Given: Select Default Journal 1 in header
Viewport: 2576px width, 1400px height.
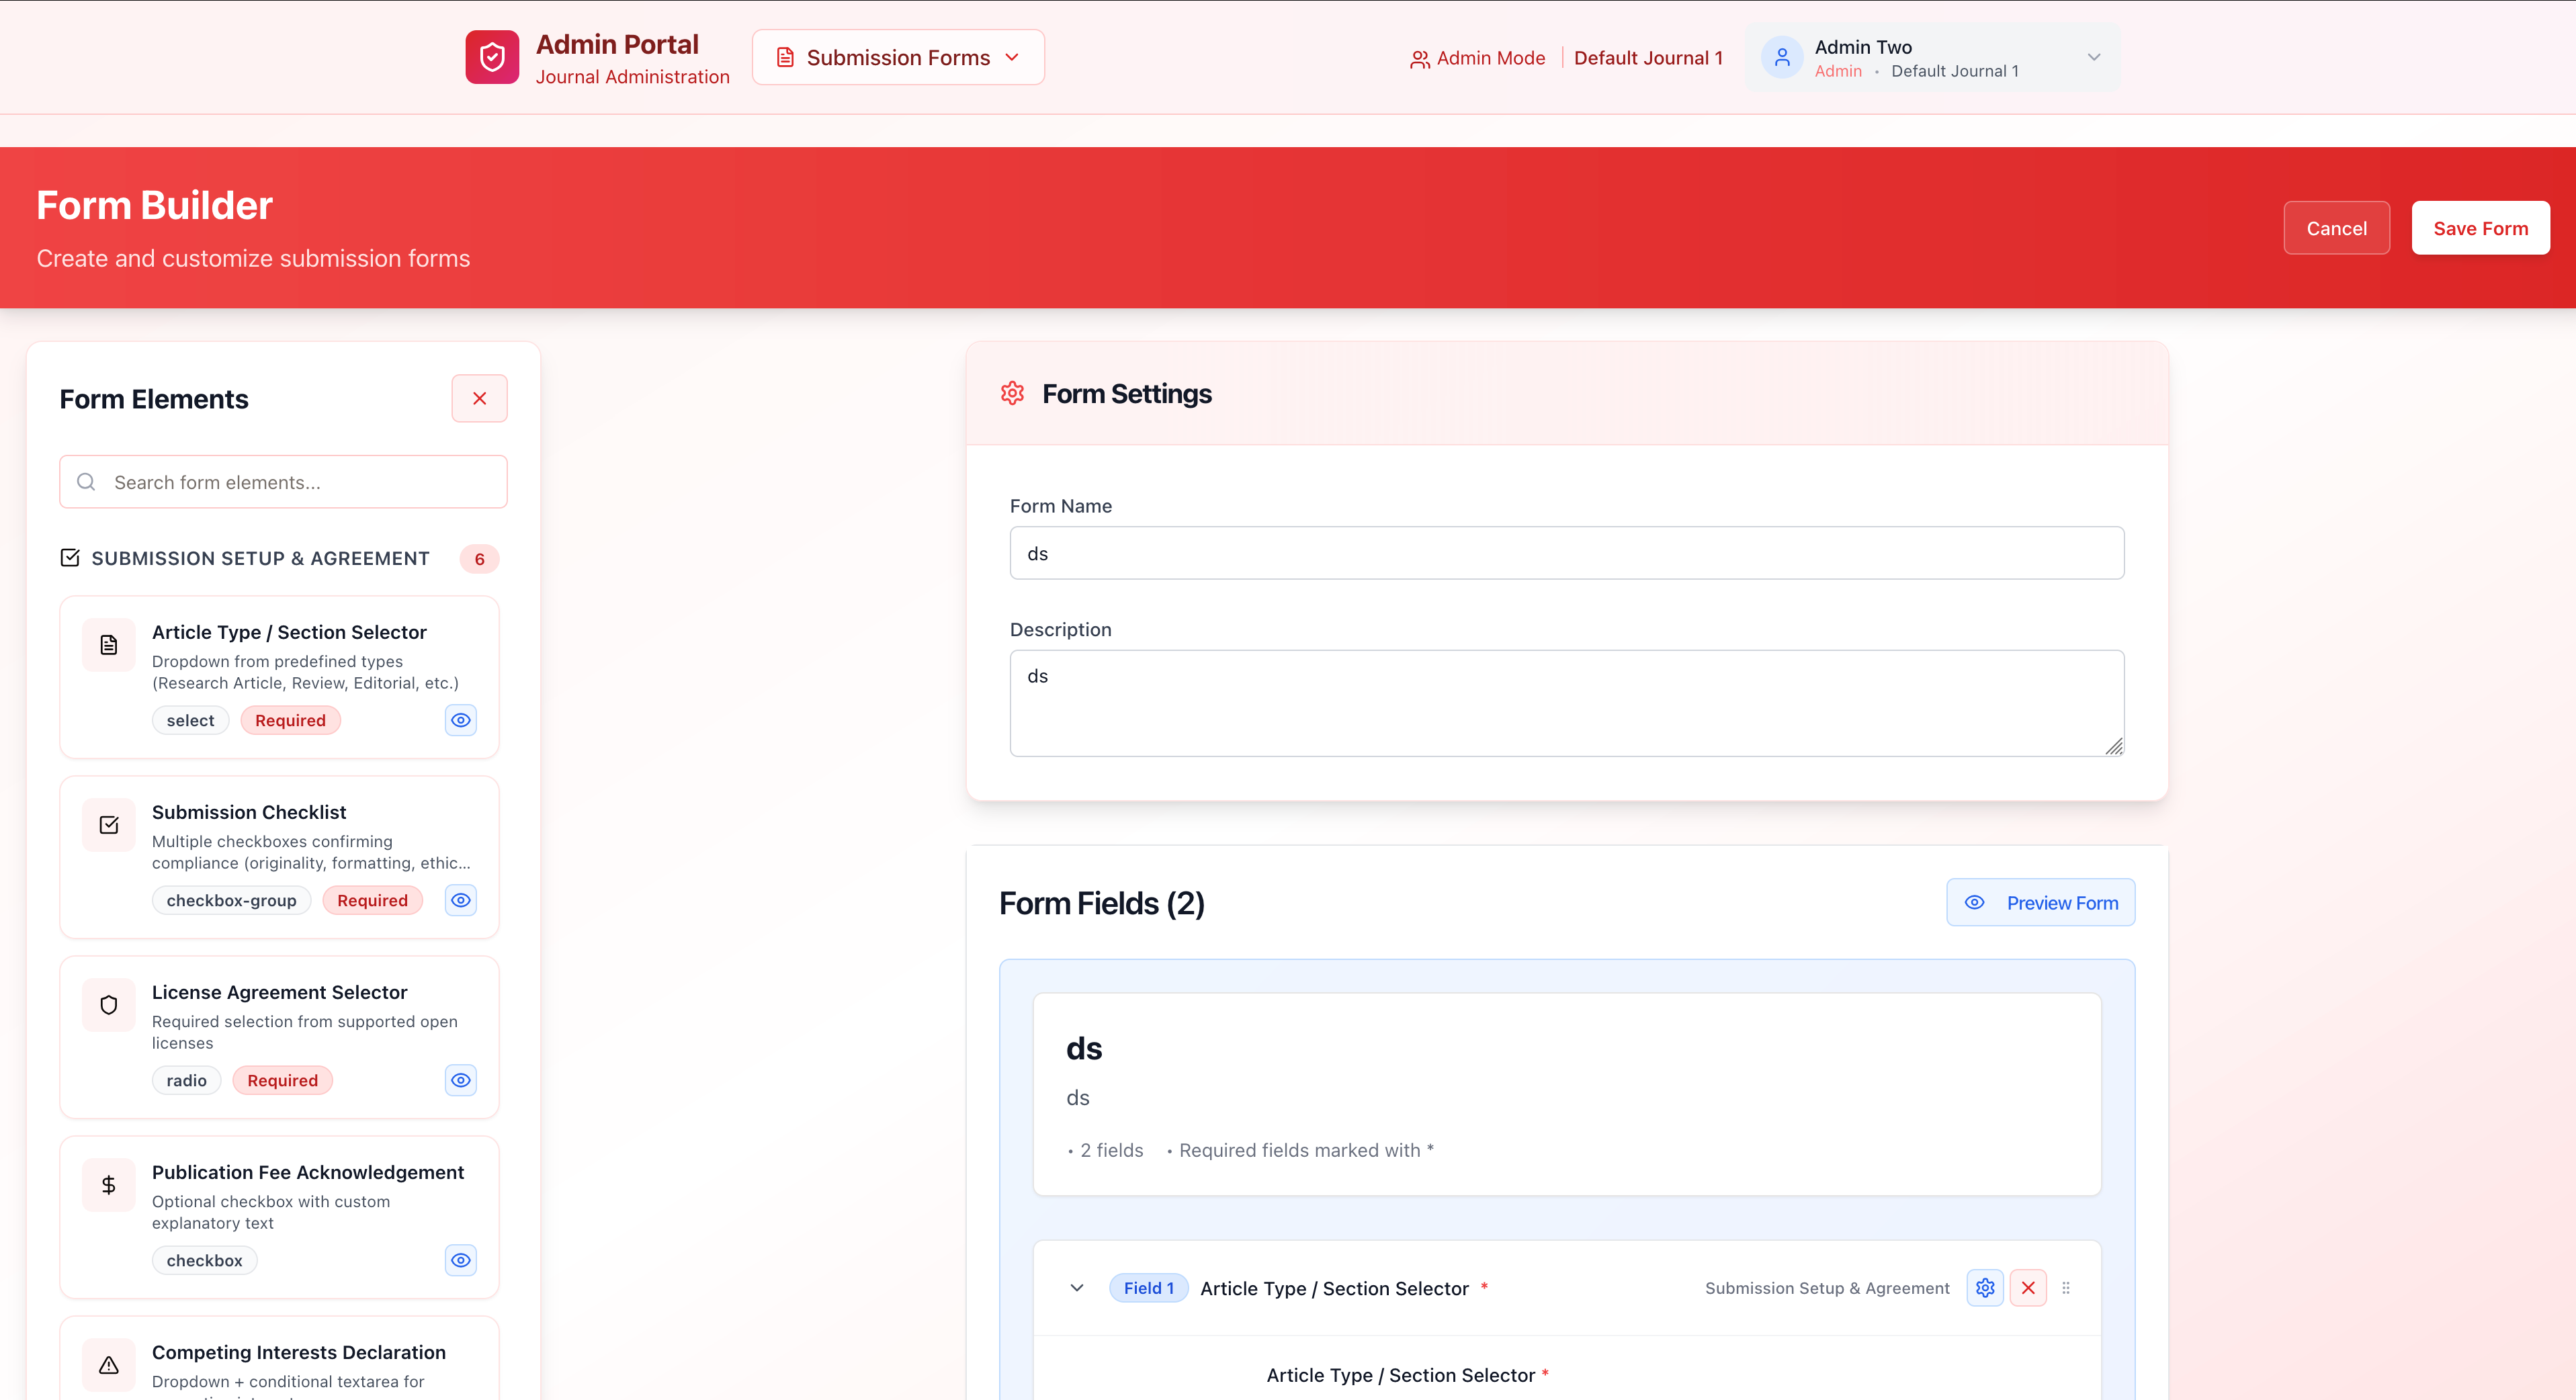Looking at the screenshot, I should pyautogui.click(x=1648, y=58).
